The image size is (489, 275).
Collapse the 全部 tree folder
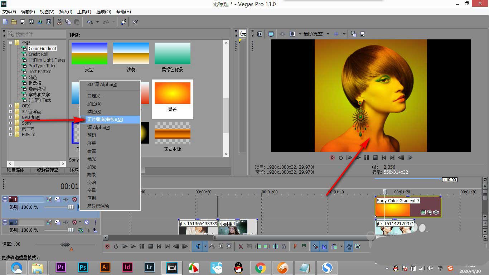coord(11,43)
